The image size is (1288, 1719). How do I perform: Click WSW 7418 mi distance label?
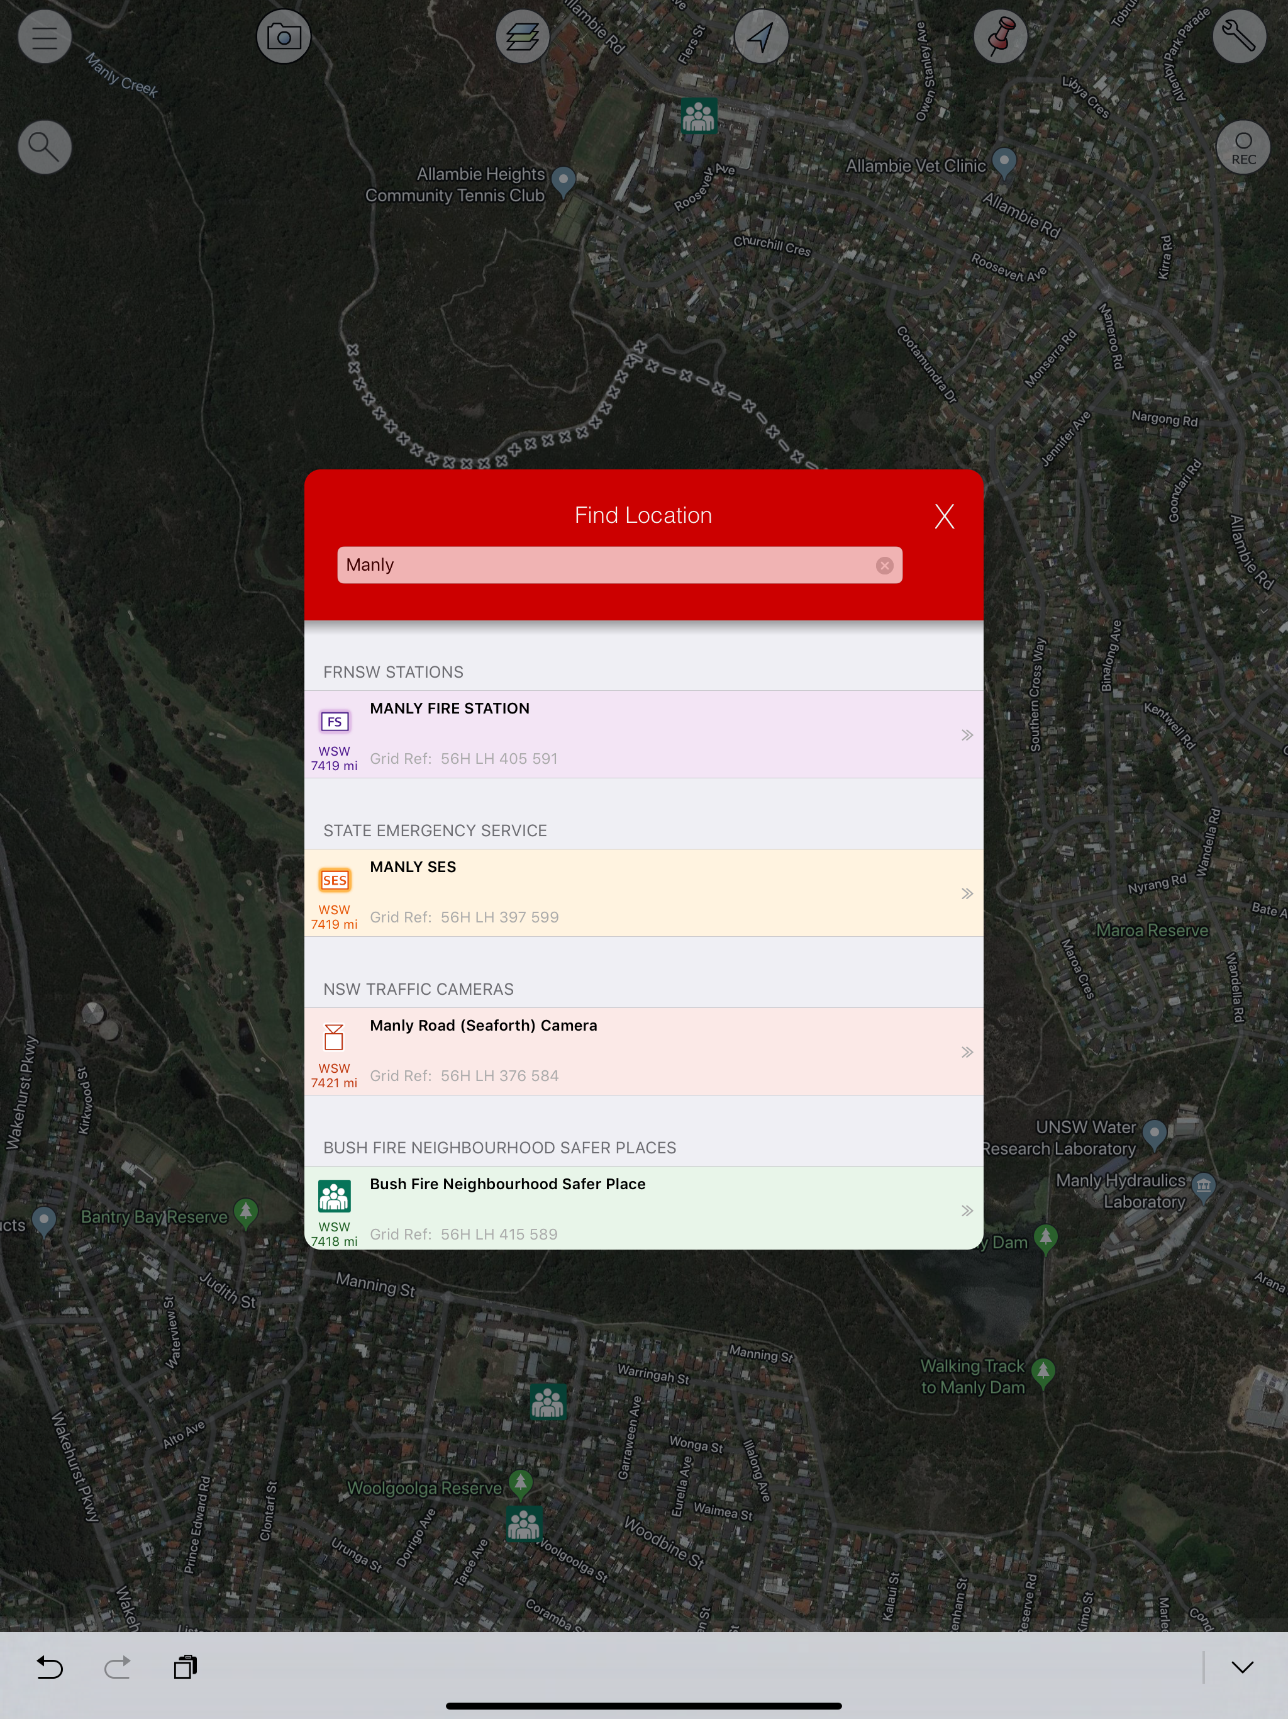tap(334, 1234)
